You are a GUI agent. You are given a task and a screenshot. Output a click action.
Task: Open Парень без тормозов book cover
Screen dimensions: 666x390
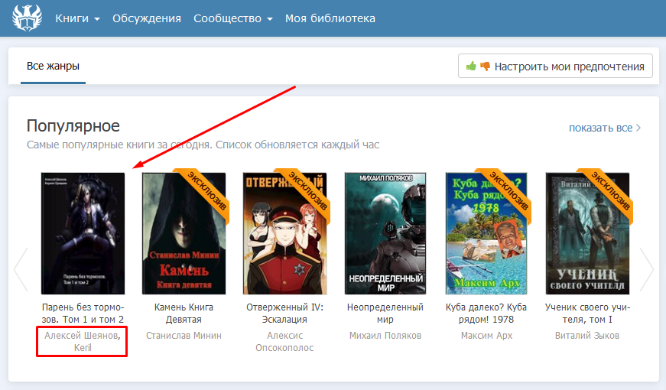click(83, 232)
